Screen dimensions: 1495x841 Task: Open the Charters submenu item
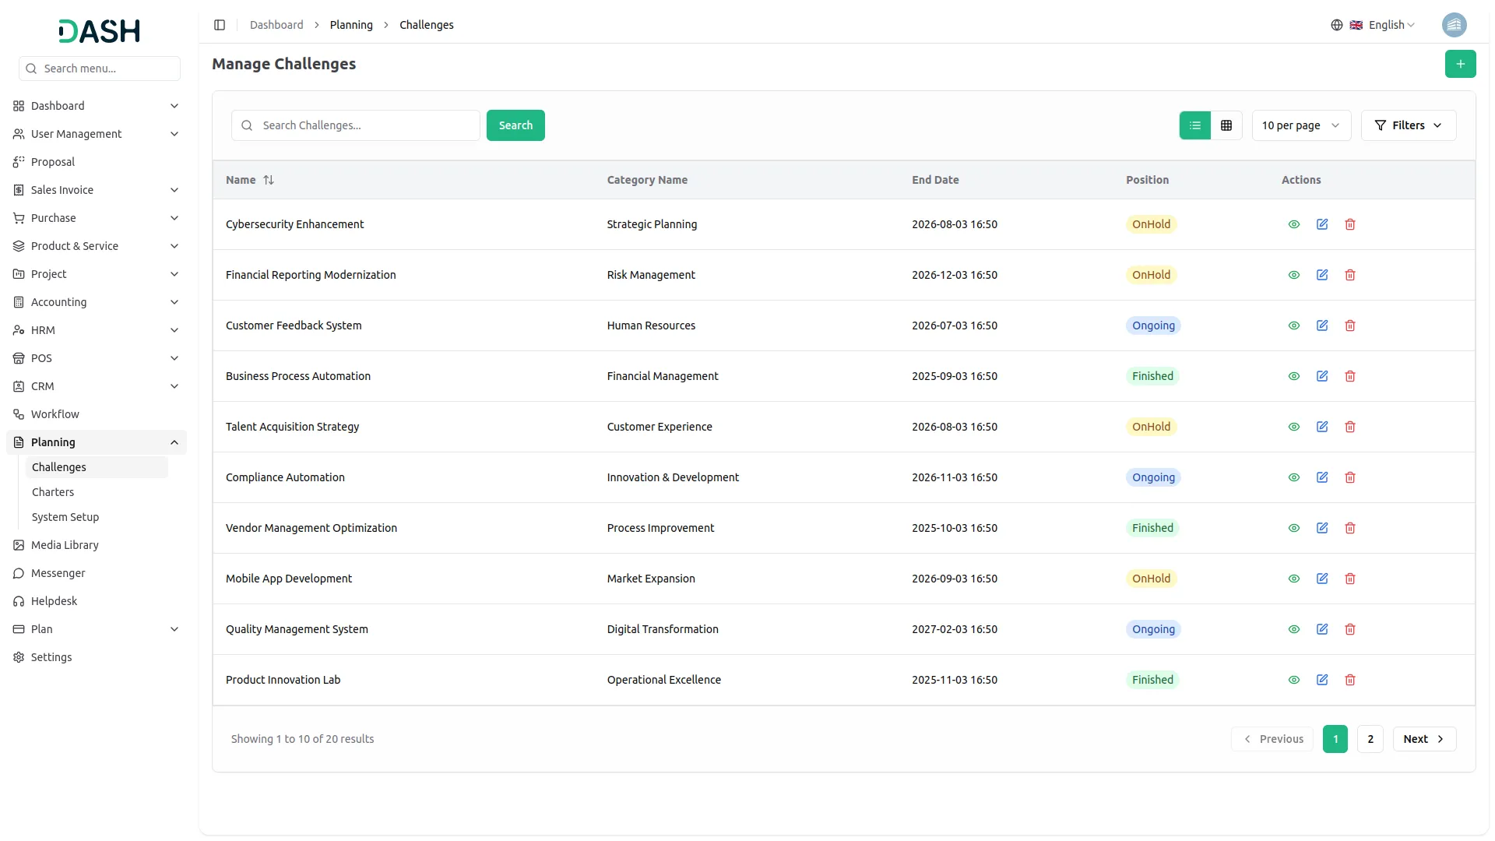pyautogui.click(x=53, y=492)
